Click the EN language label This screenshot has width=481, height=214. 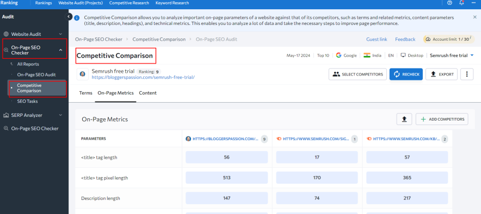pos(391,55)
